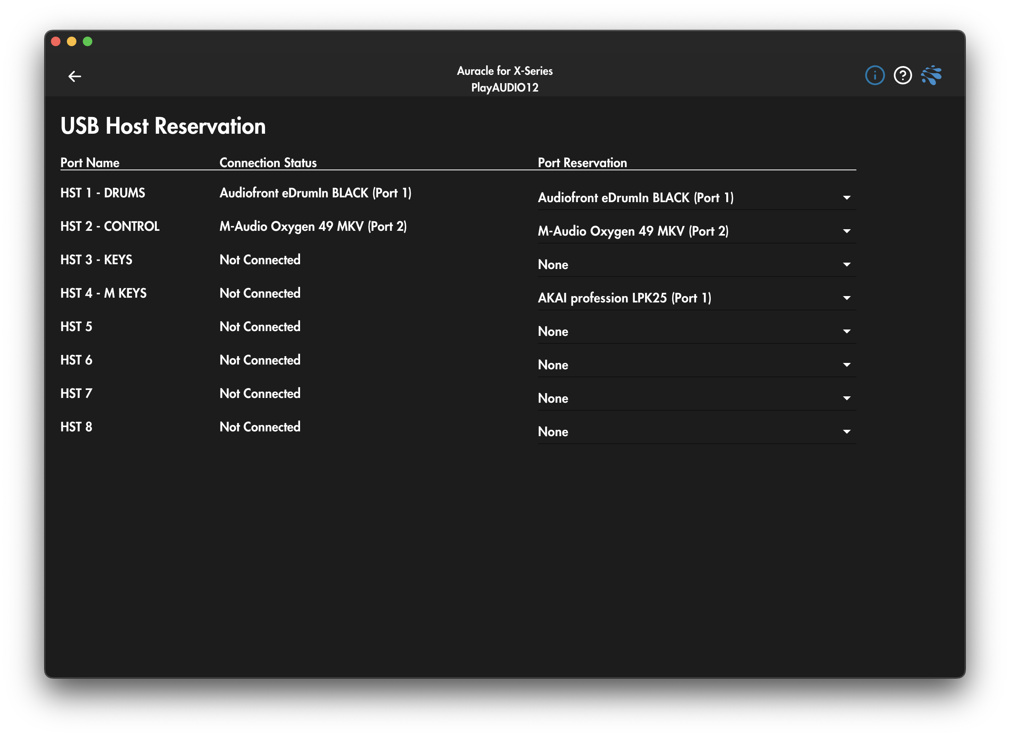Screen dimensions: 1010x737
Task: Open the question mark help icon
Action: [x=903, y=75]
